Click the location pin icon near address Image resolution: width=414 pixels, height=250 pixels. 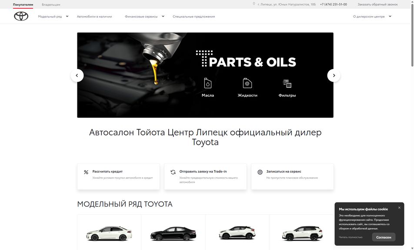(x=254, y=4)
